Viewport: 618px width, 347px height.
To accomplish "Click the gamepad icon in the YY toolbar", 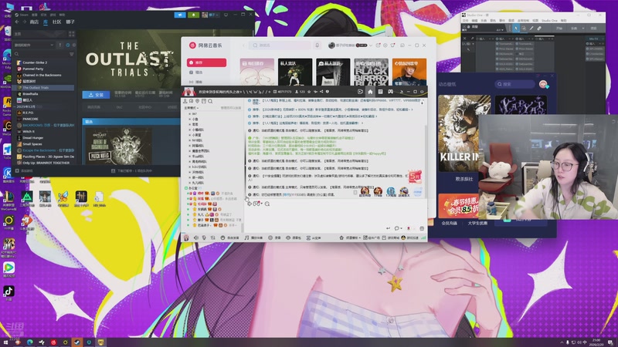I will click(390, 92).
